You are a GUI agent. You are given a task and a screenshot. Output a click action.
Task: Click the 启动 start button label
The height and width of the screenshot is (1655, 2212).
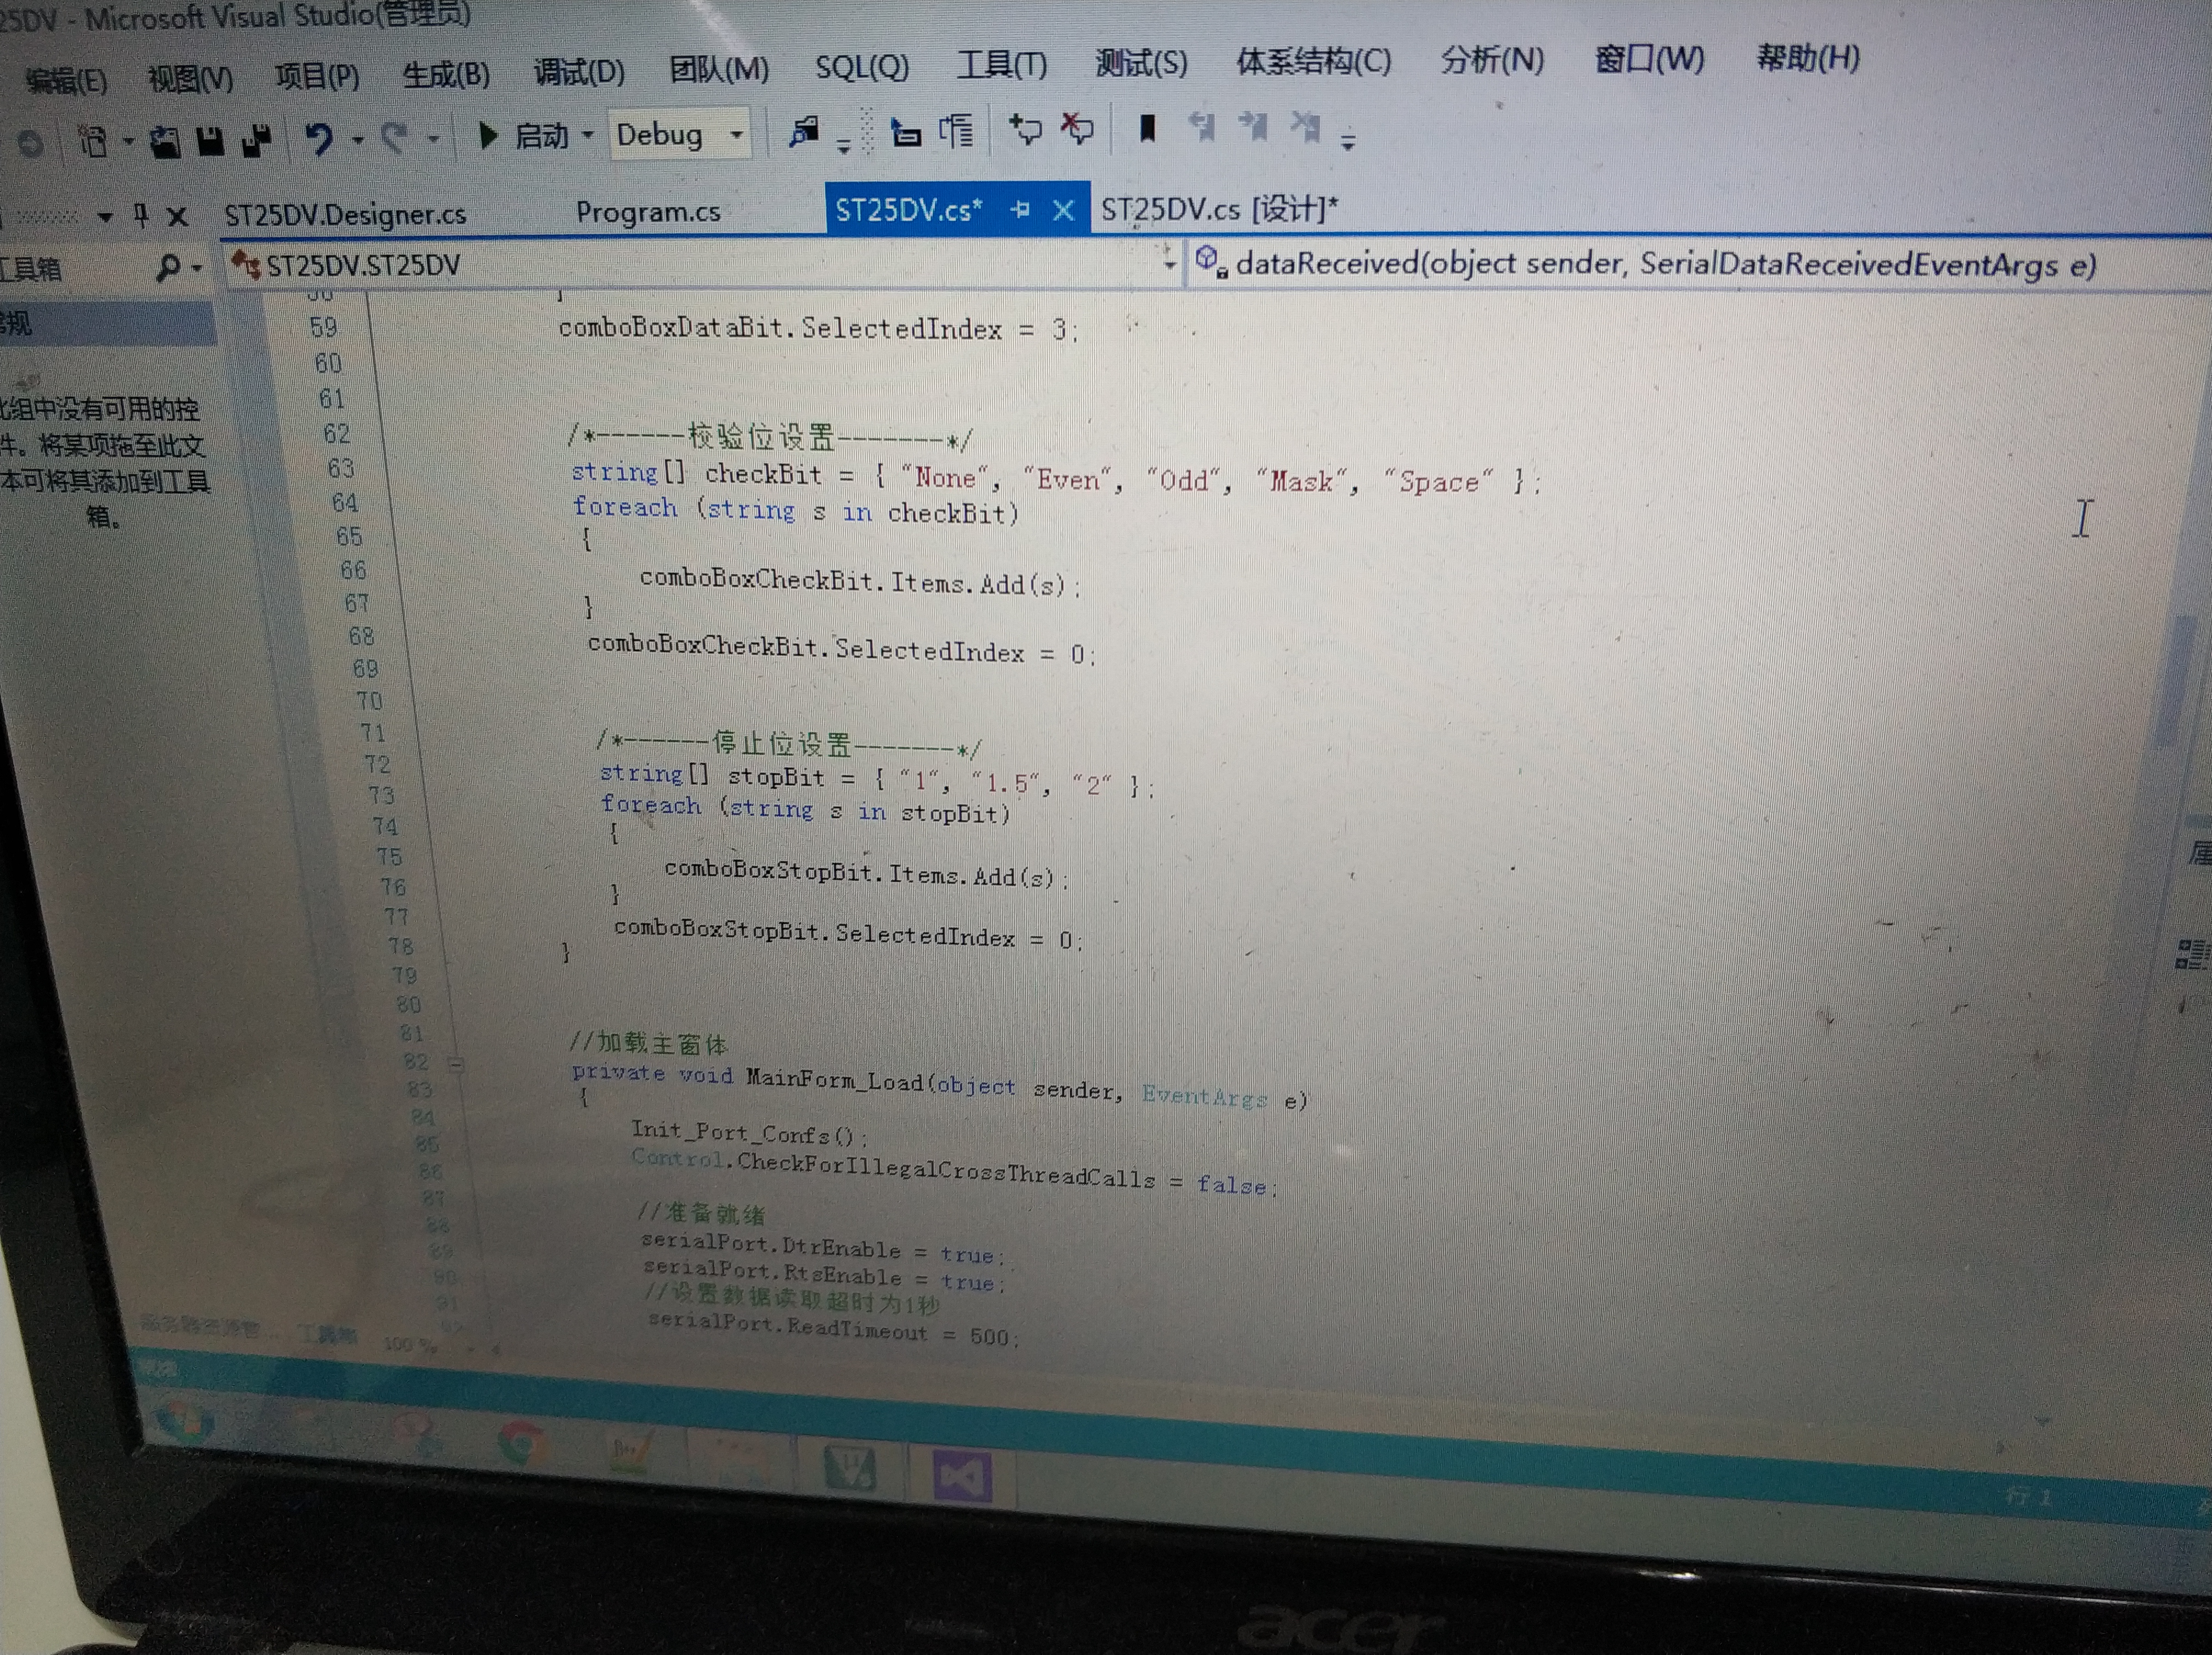[541, 135]
